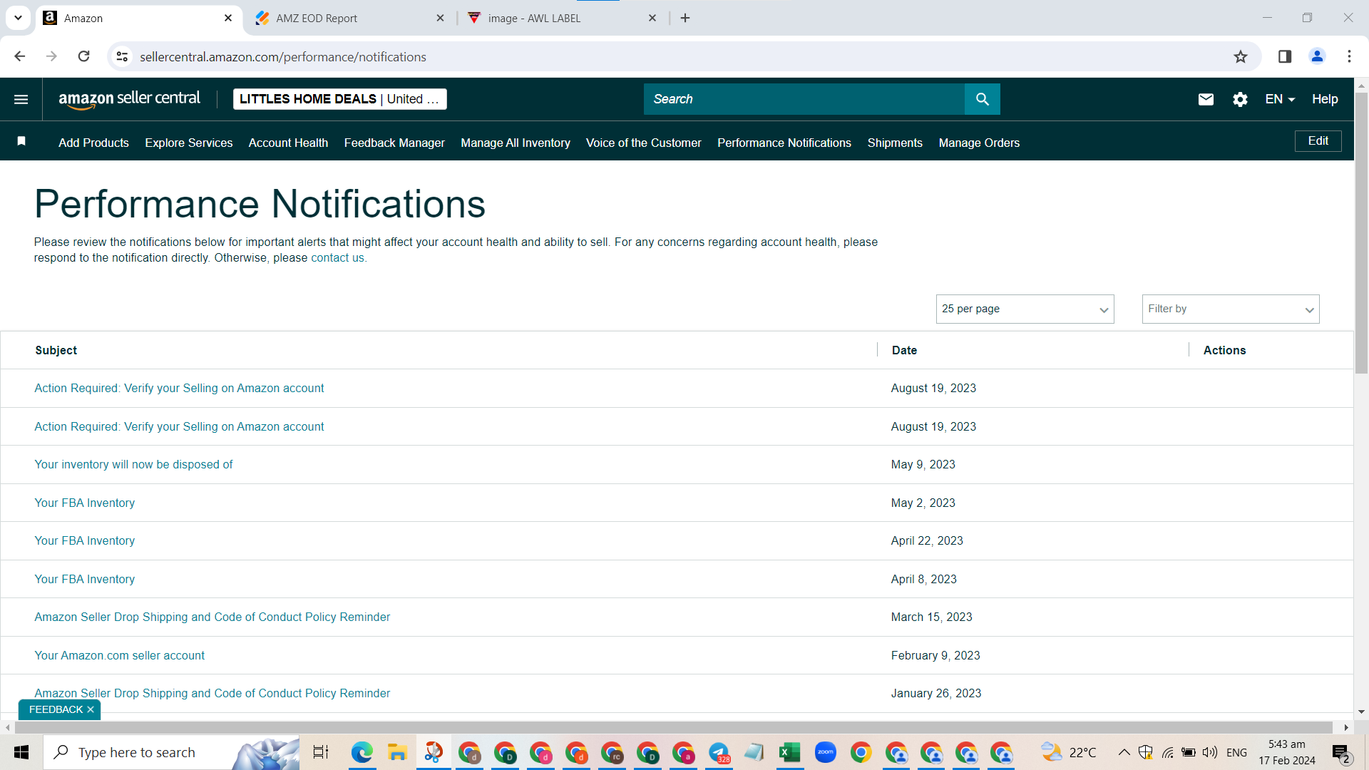View site information icon in address bar

click(122, 56)
